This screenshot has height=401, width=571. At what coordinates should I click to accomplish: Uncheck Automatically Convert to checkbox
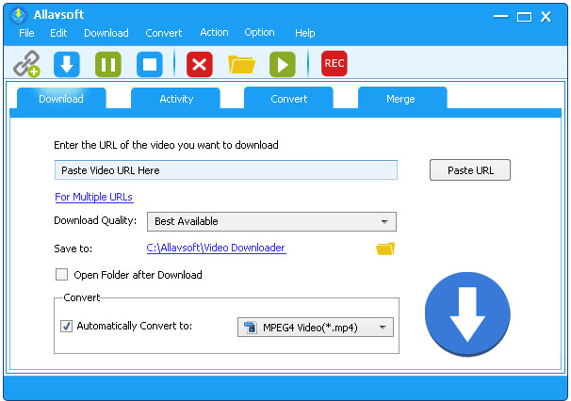(66, 327)
